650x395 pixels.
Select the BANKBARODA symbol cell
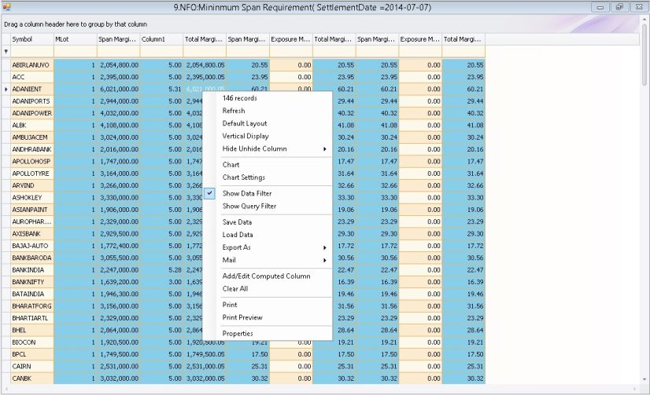(x=32, y=258)
